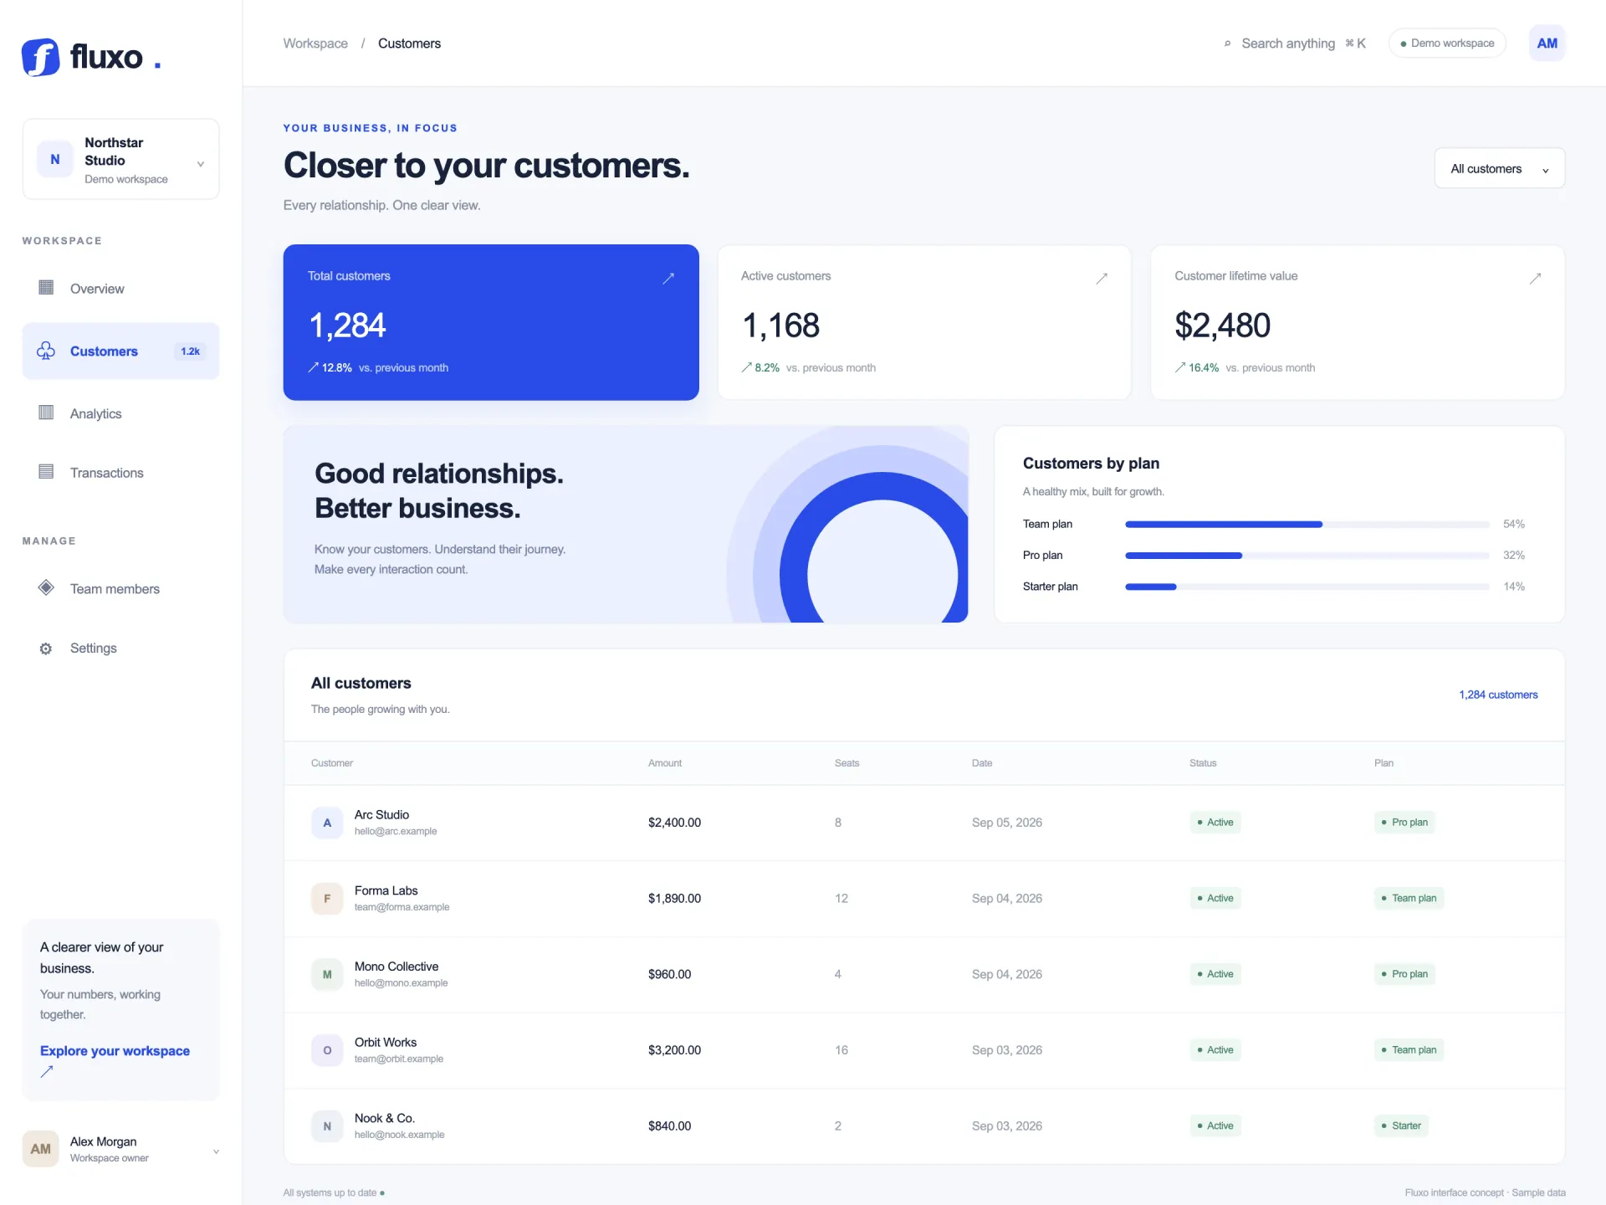Click the Workspace breadcrumb link

coord(315,44)
